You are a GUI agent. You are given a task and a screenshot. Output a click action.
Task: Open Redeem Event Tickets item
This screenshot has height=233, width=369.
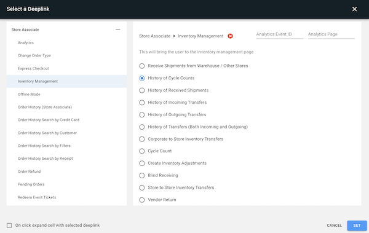pos(66,197)
